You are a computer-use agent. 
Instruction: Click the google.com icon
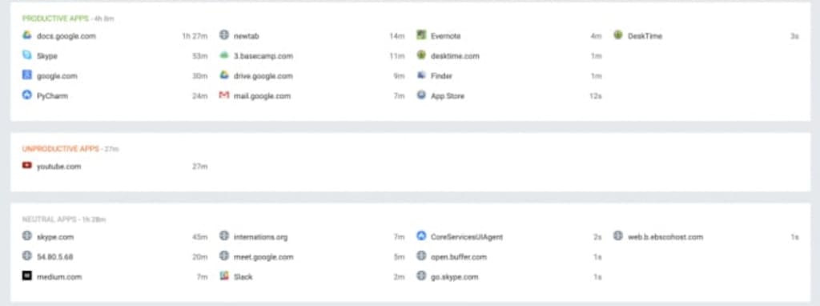coord(27,75)
